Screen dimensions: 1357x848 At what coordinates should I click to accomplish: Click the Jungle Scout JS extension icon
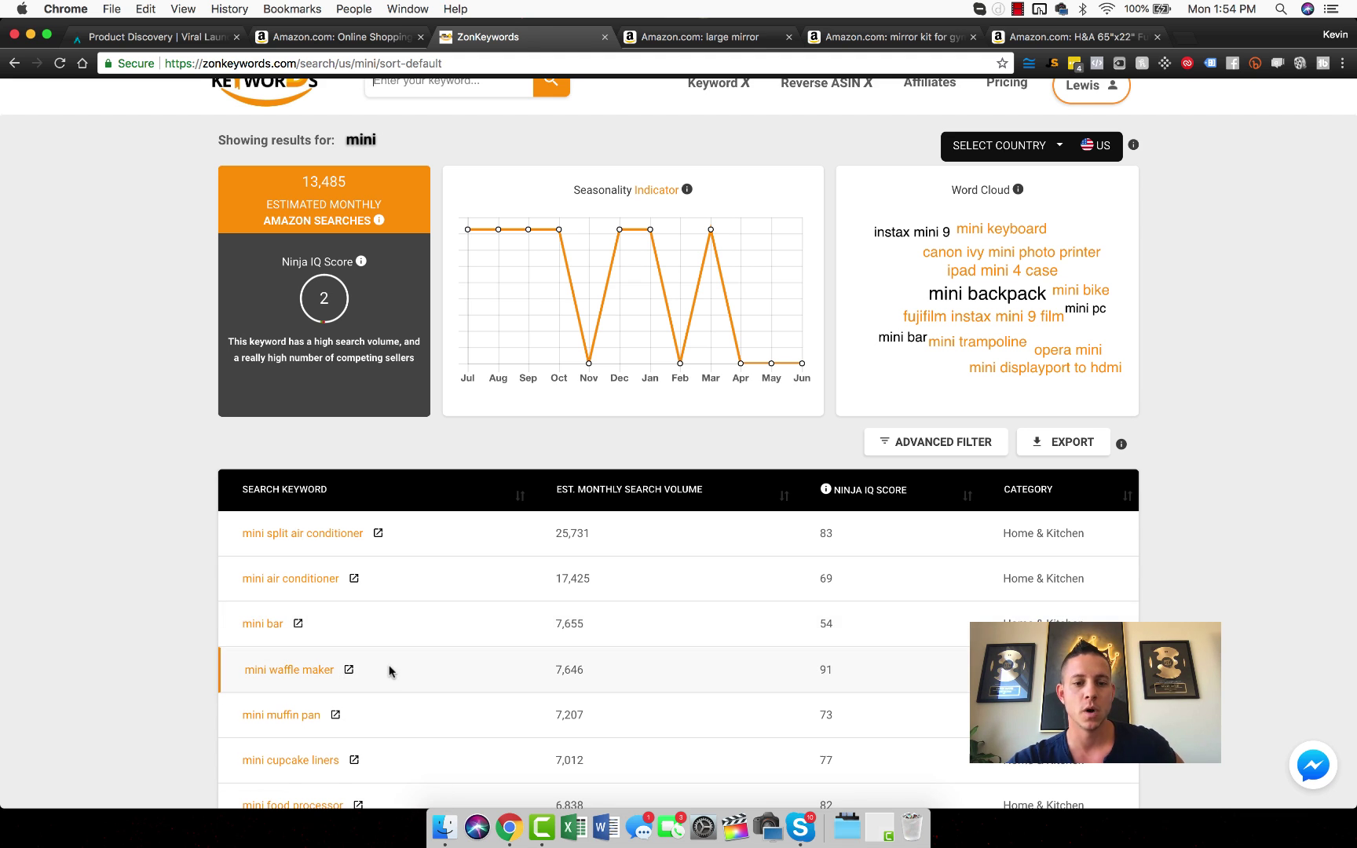coord(1052,63)
